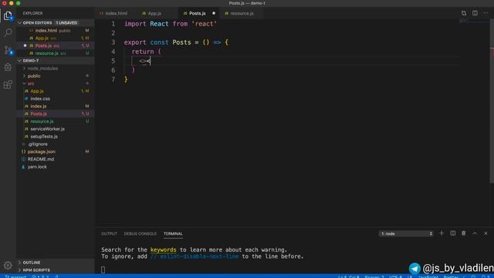Click the '1 UNSAVED' badge in Open Editors
The image size is (494, 278).
pos(66,22)
